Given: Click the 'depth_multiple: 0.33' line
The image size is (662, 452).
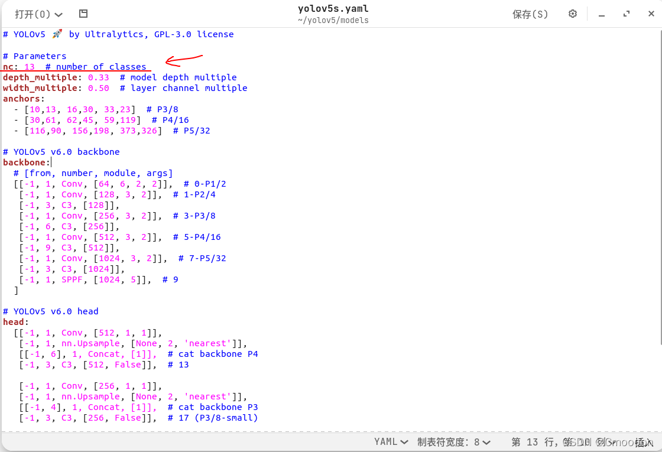Looking at the screenshot, I should [x=119, y=77].
